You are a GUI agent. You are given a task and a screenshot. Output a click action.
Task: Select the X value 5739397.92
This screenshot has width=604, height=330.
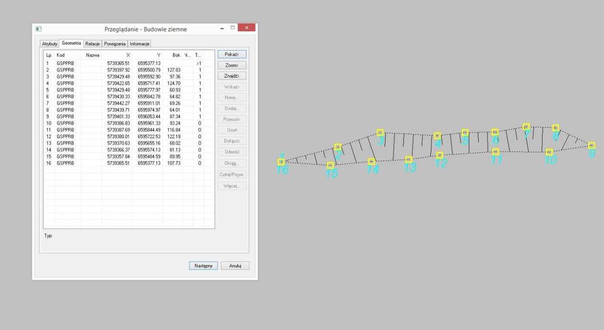tap(119, 70)
